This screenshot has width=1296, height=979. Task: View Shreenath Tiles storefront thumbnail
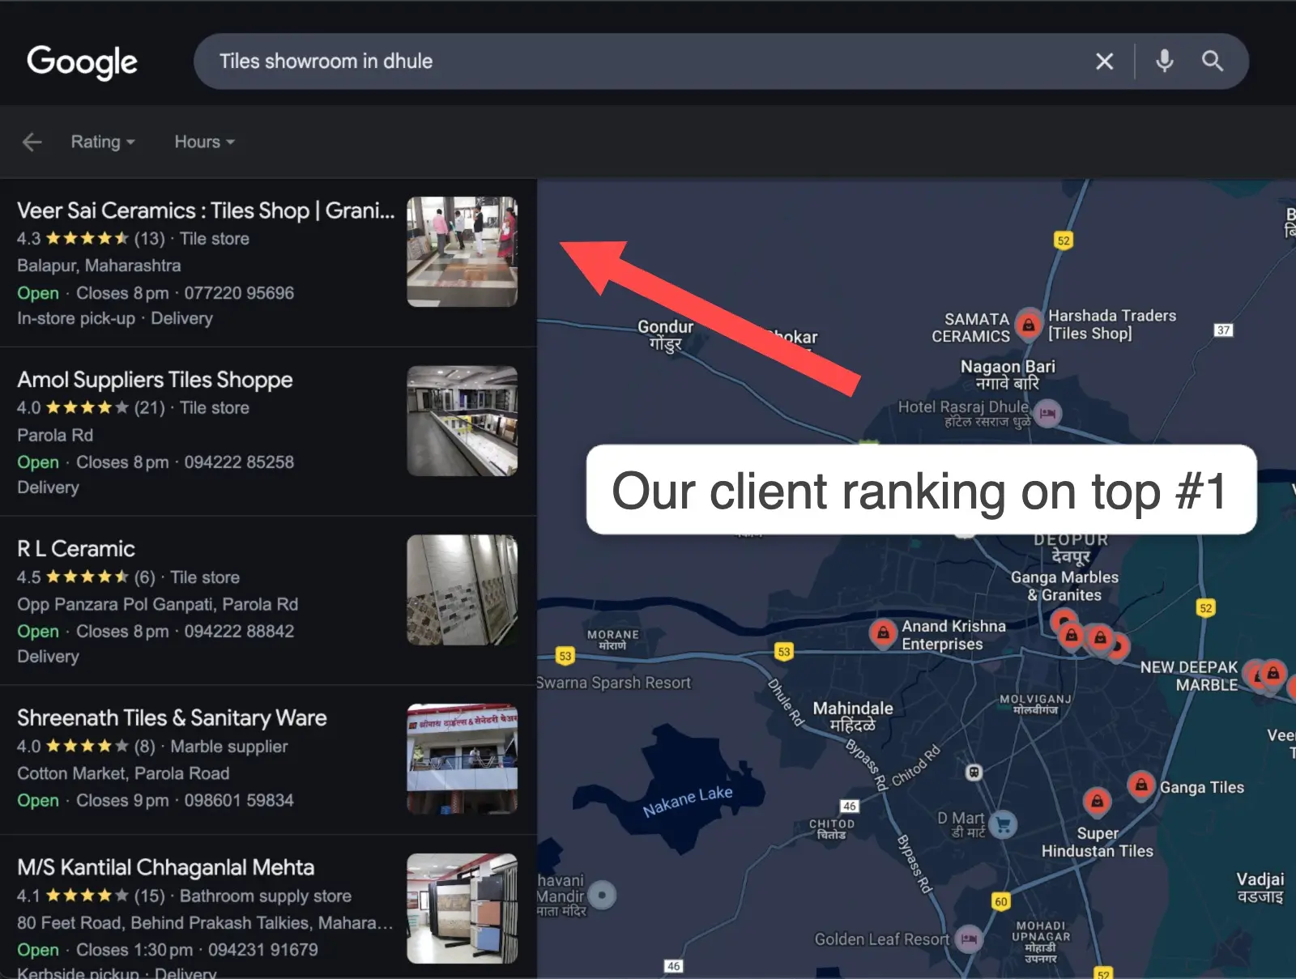click(462, 759)
